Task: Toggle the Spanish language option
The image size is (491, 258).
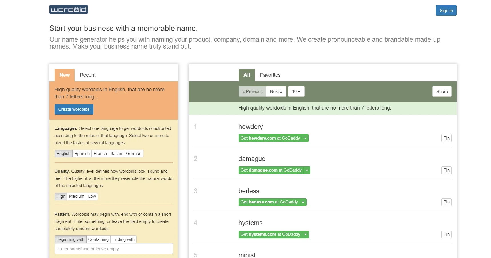Action: pos(82,154)
